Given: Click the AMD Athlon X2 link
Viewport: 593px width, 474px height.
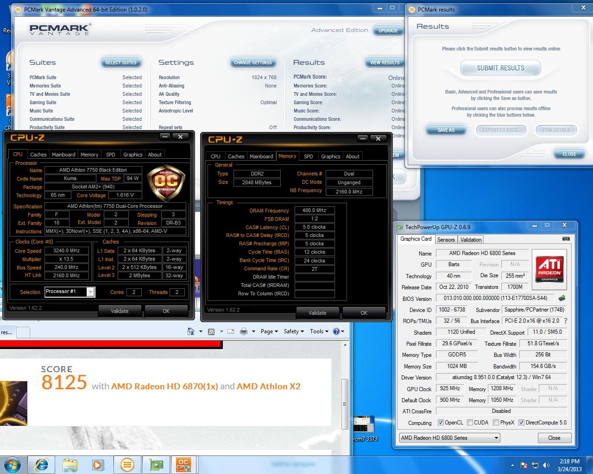Looking at the screenshot, I should [x=269, y=387].
